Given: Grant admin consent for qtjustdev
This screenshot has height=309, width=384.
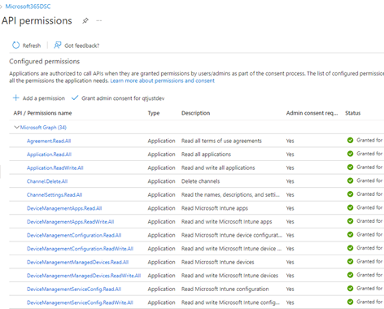Looking at the screenshot, I should click(123, 98).
